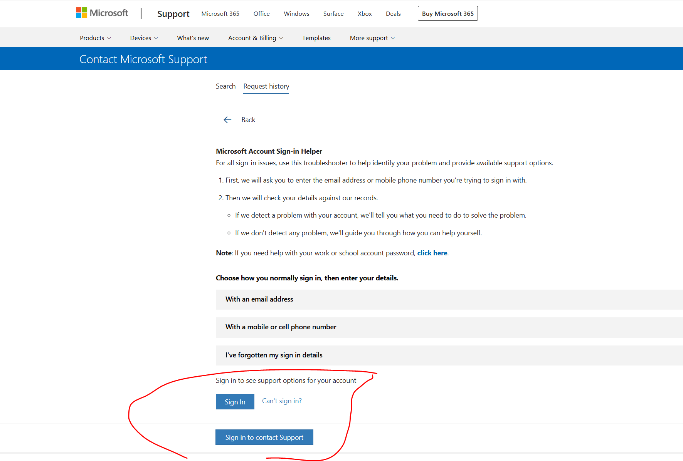Viewport: 683px width, 461px height.
Task: Select the Request history tab
Action: pos(266,86)
